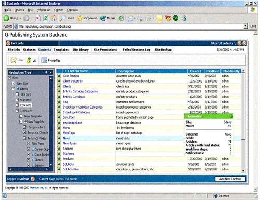
Task: Click the orange icon next to Logged as admin
Action: pyautogui.click(x=33, y=179)
